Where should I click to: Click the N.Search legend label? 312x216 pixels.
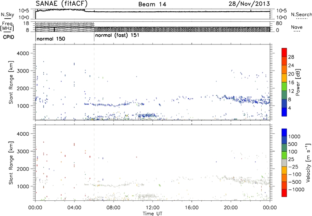pos(301,14)
